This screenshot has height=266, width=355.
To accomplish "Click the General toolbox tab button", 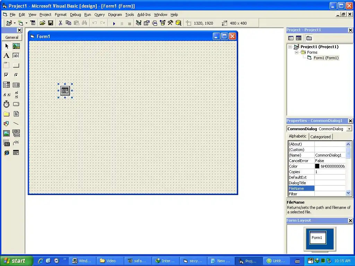I will tap(12, 37).
